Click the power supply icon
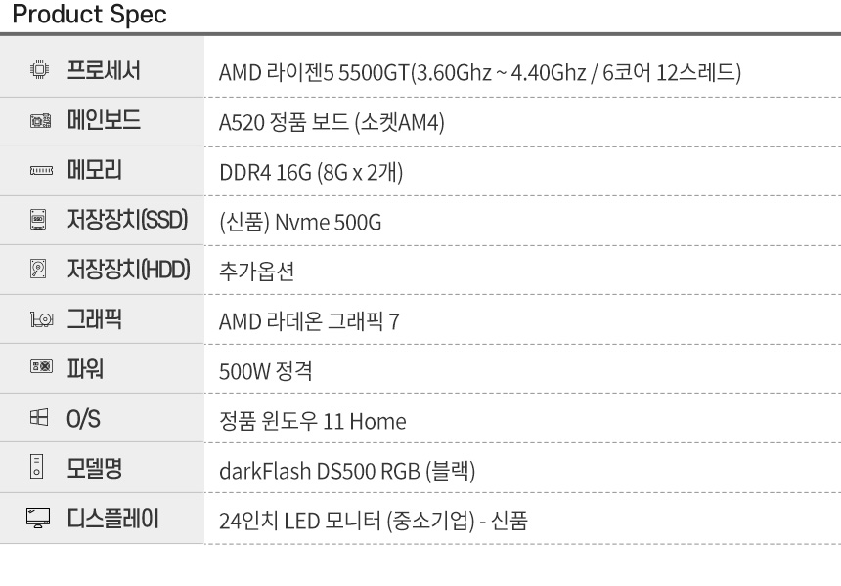Screen dimensions: 841x586 (x=40, y=370)
